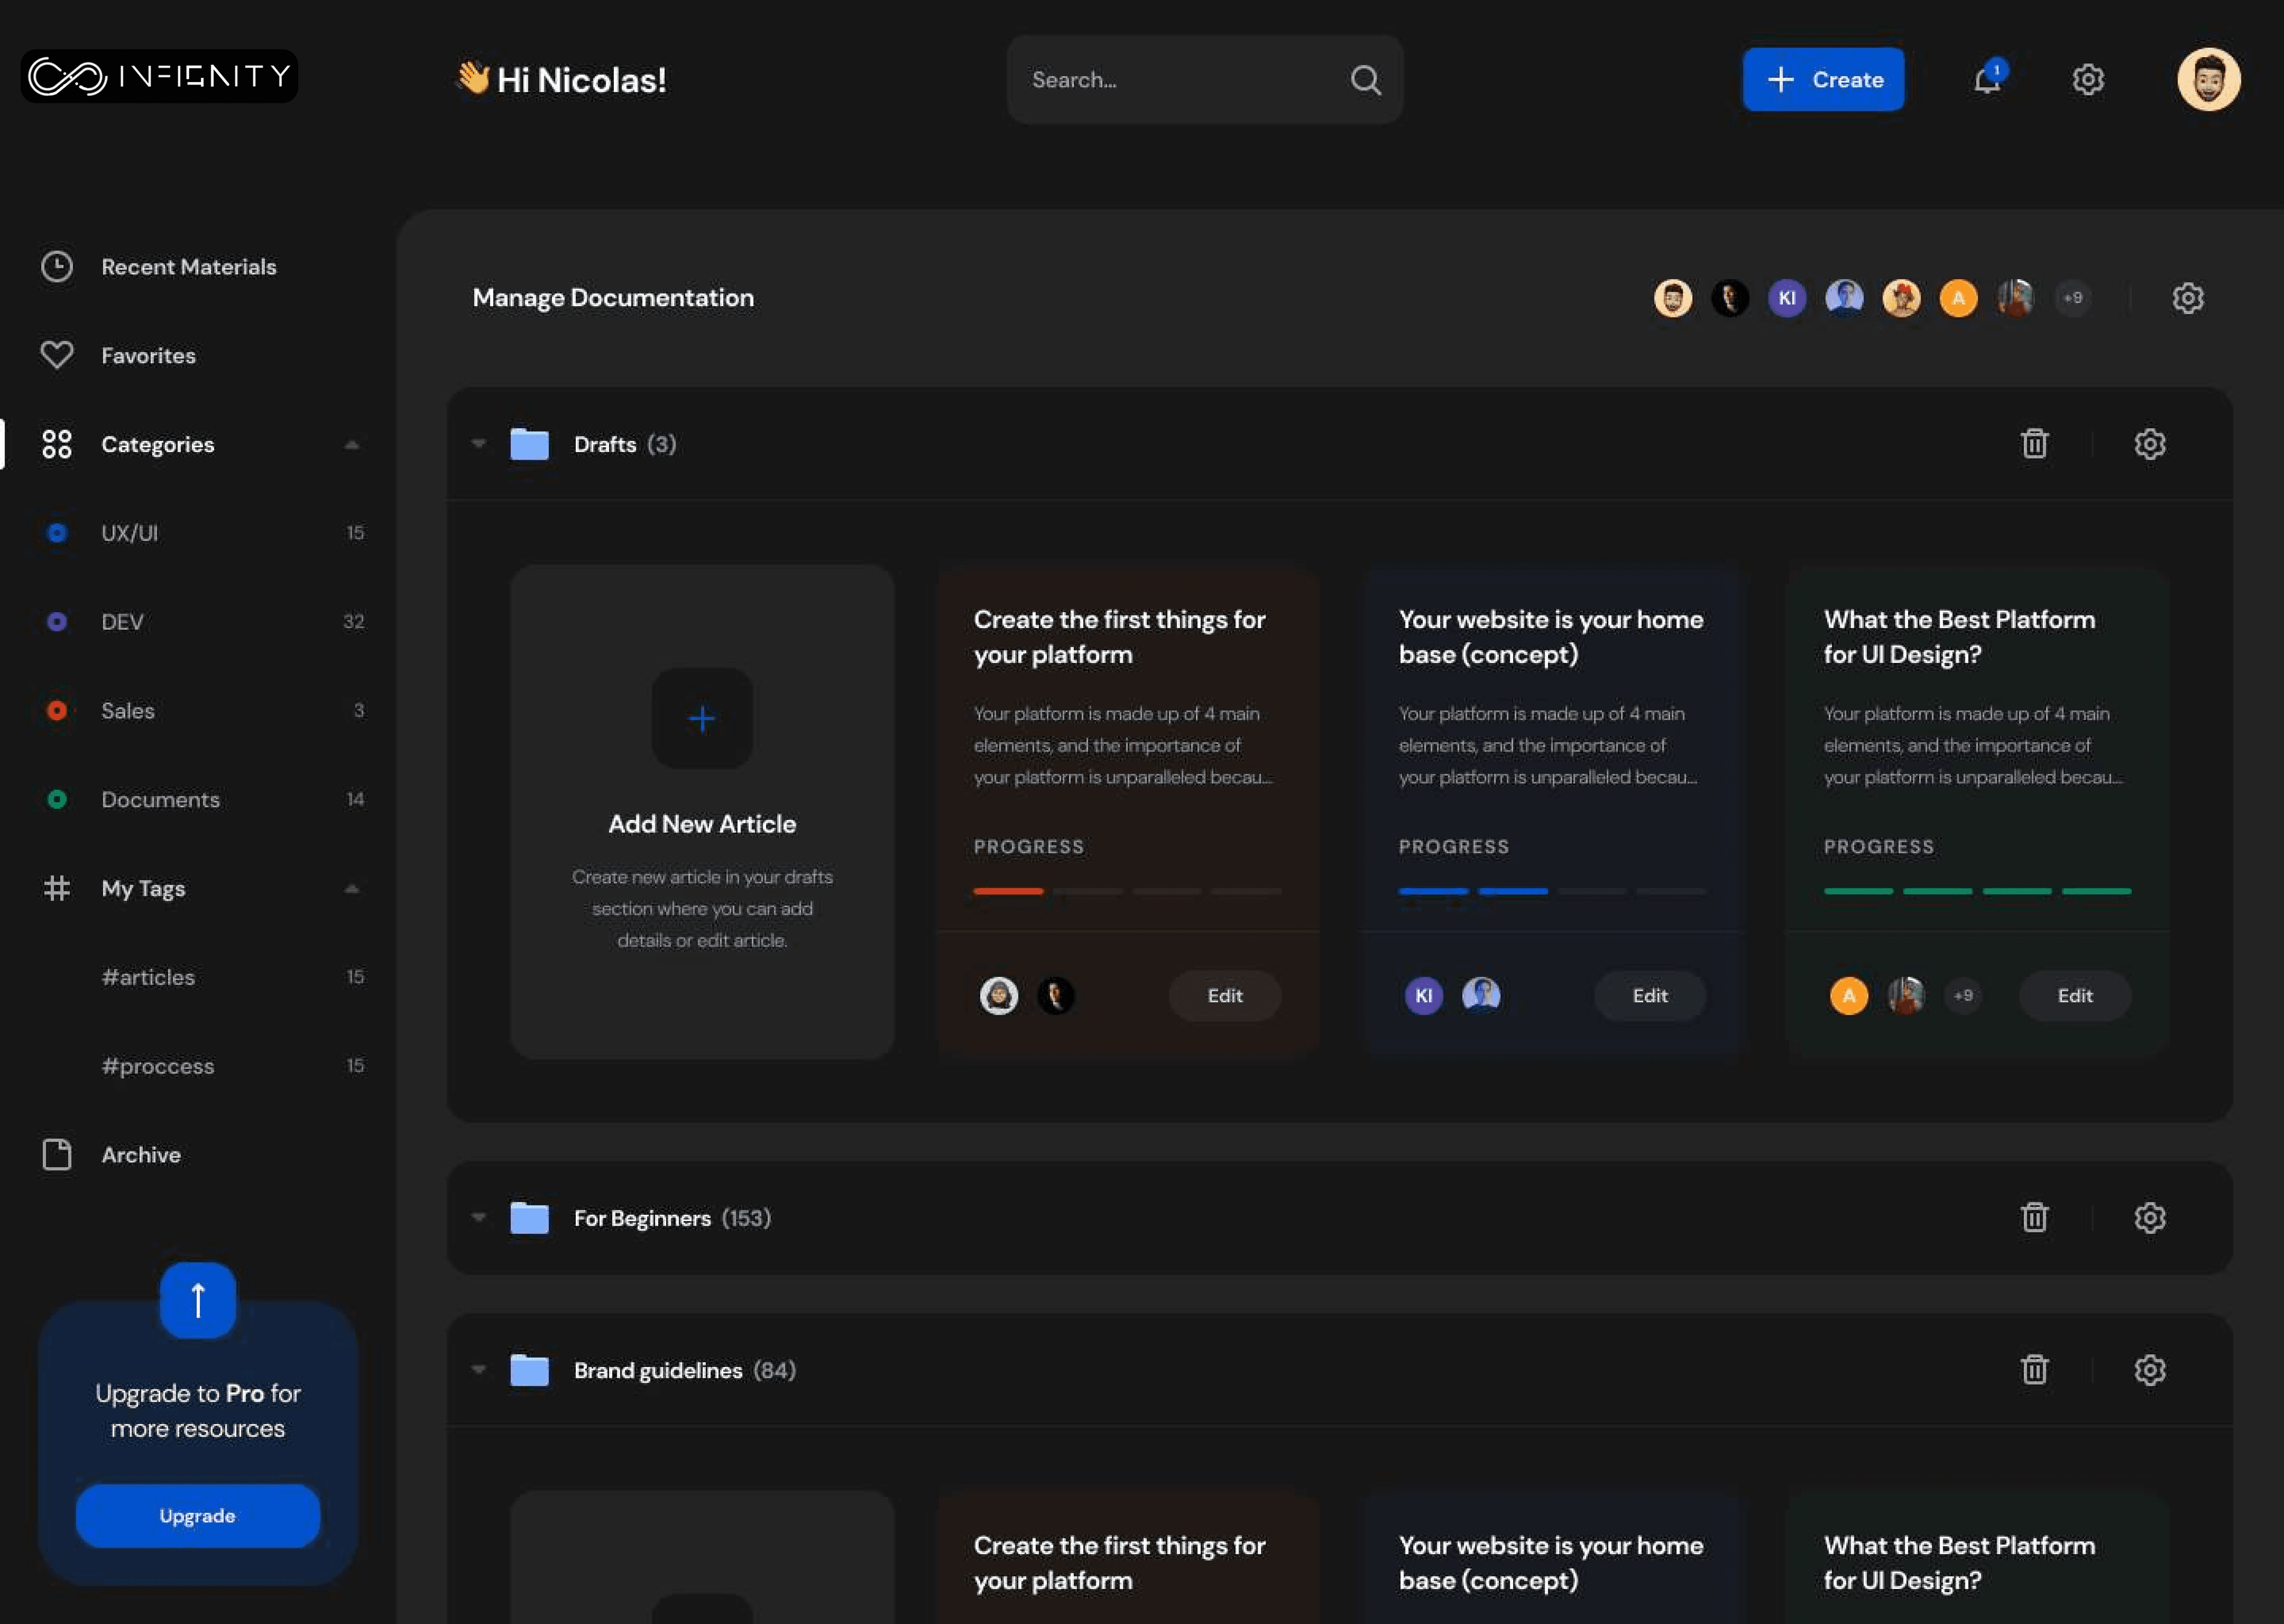Open Manage Documentation settings gear
The image size is (2284, 1624).
(2187, 298)
